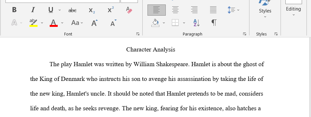
Task: Open the Editing menu
Action: [293, 9]
